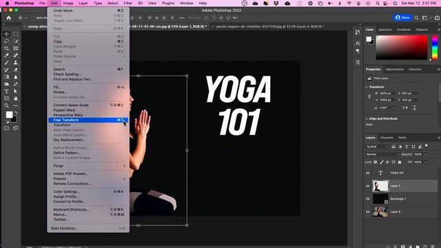Select the Frame tool
This screenshot has height=248, width=441.
tap(16, 48)
